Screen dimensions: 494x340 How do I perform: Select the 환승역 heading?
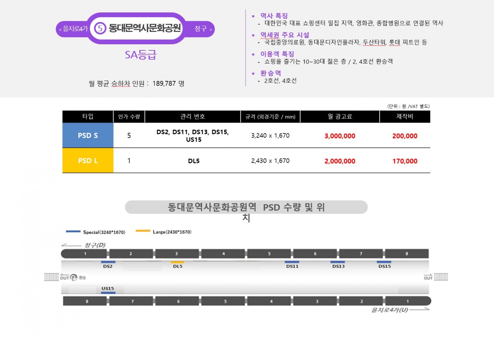(x=270, y=73)
